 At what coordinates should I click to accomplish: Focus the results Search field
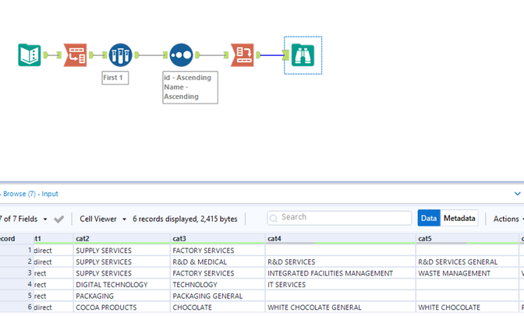coord(339,218)
